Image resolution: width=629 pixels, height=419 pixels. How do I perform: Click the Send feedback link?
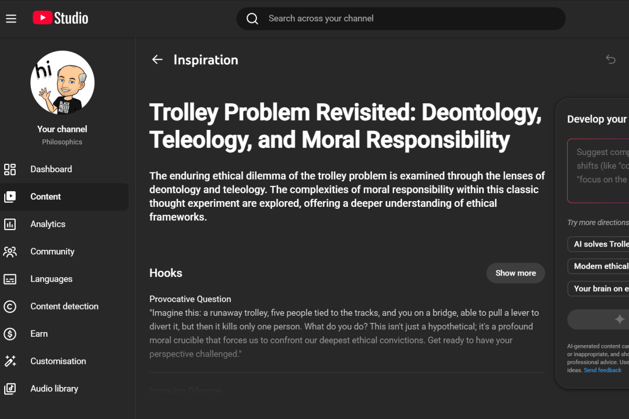[x=602, y=370]
